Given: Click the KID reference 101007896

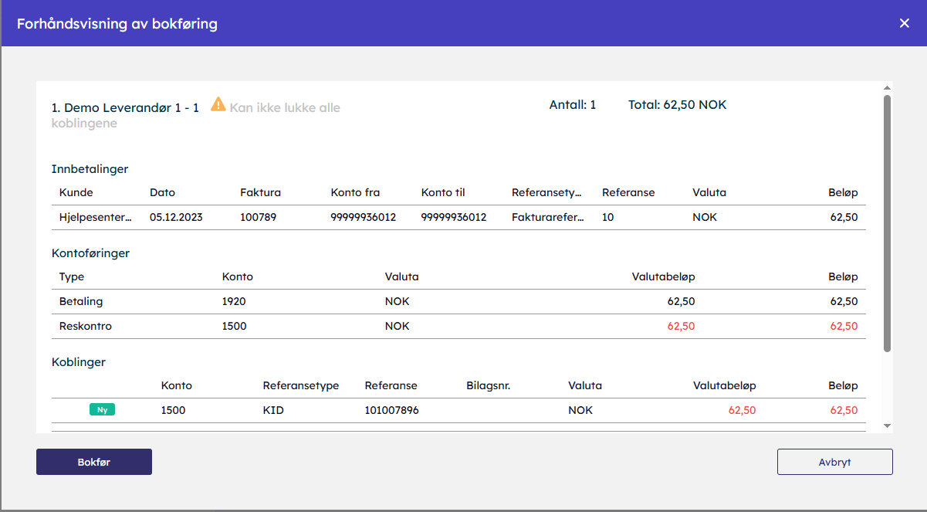Looking at the screenshot, I should coord(391,410).
